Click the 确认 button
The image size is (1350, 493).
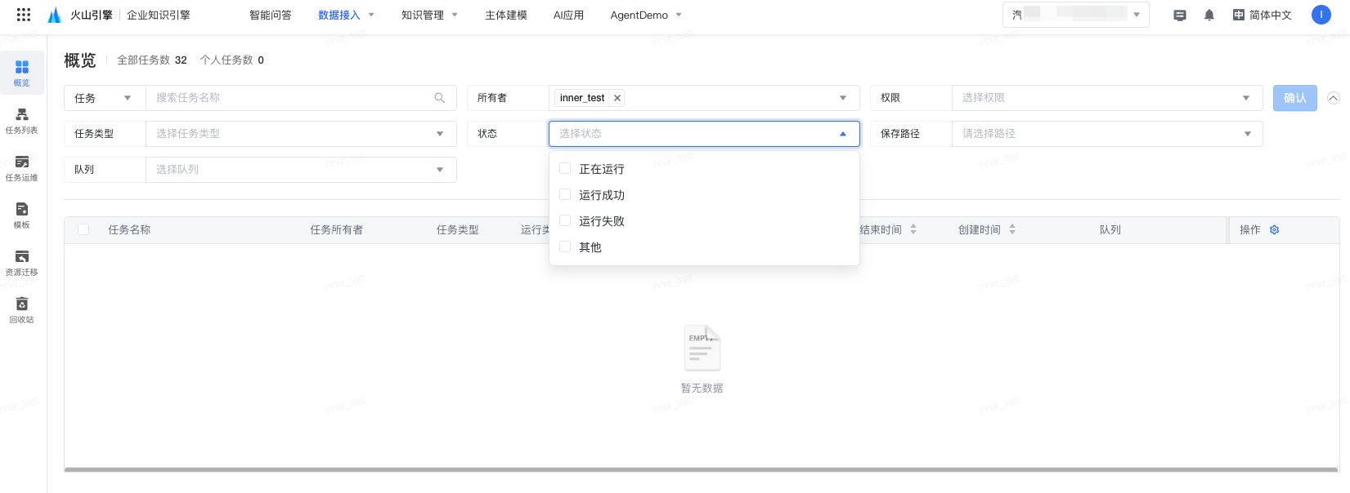coord(1294,98)
